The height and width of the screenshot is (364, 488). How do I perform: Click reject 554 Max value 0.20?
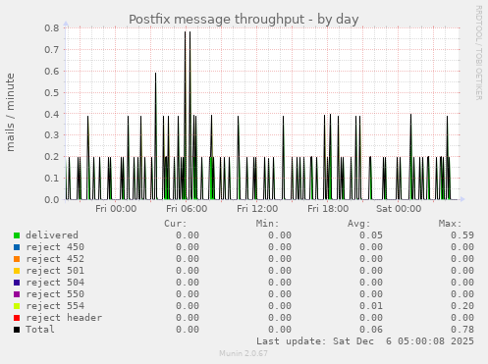pos(462,306)
